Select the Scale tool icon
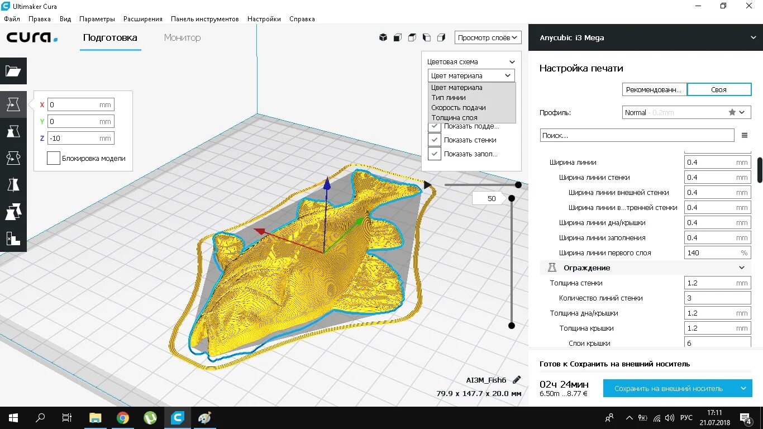763x429 pixels. point(13,131)
